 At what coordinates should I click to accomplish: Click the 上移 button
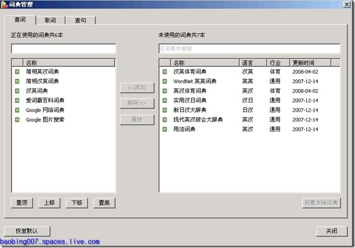point(50,203)
